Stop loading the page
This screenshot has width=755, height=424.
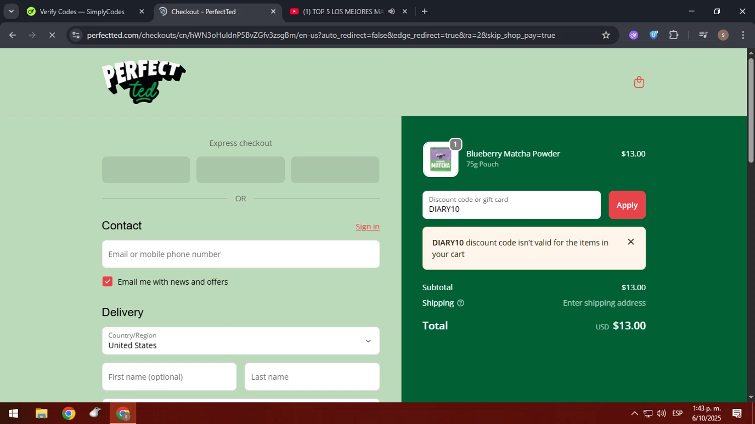click(x=52, y=35)
